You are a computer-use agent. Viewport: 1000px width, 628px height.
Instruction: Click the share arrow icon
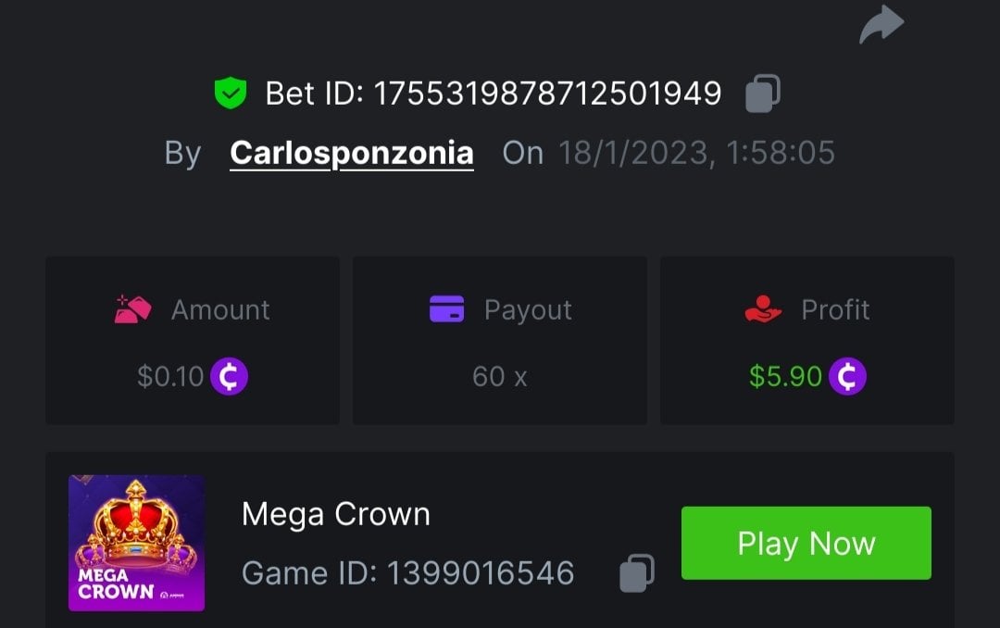[x=881, y=24]
